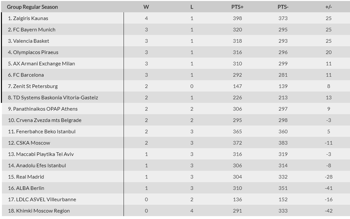The width and height of the screenshot is (350, 219).
Task: Sort by the W column header
Action: click(x=146, y=7)
